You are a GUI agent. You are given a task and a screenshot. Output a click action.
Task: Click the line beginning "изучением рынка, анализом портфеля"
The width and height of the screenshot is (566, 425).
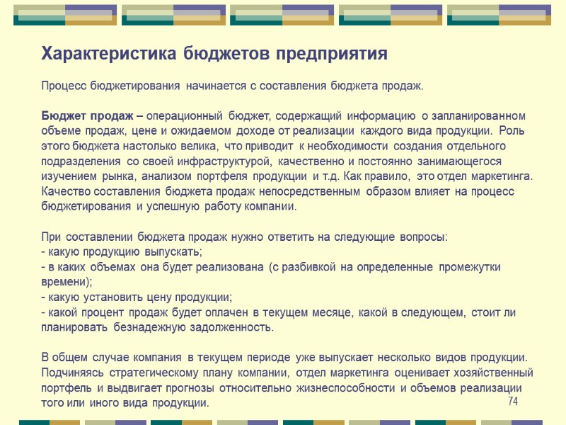[287, 176]
